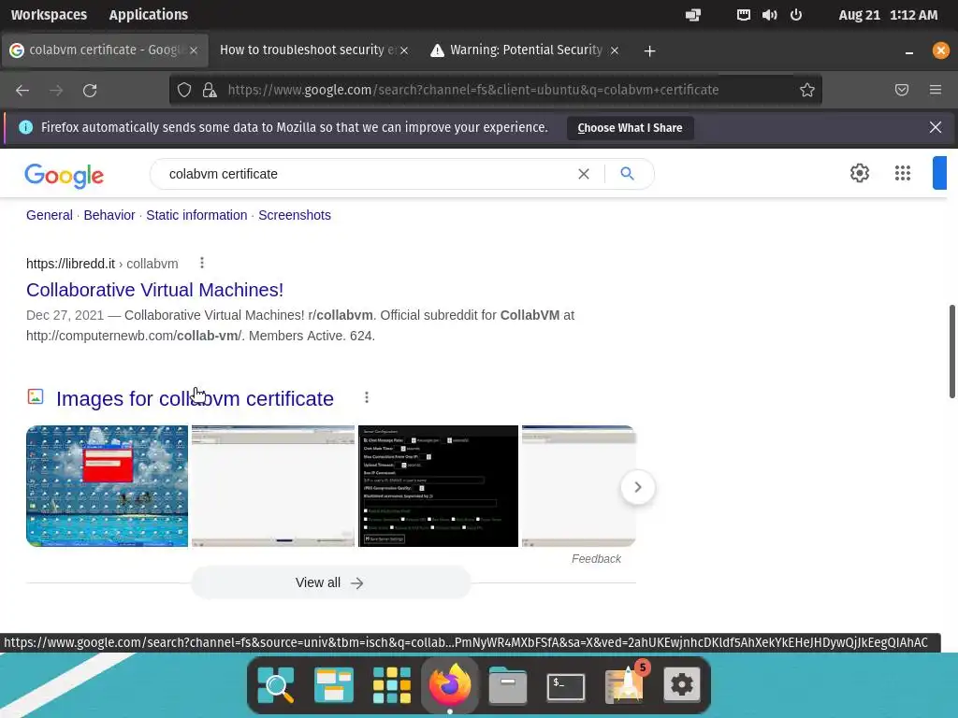958x718 pixels.
Task: Open Google quick settings gear
Action: 860,173
